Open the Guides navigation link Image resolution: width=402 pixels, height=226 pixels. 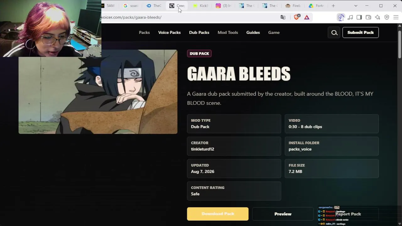click(253, 33)
